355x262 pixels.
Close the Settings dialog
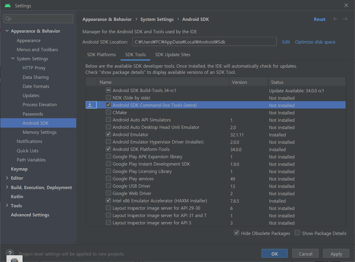click(346, 6)
